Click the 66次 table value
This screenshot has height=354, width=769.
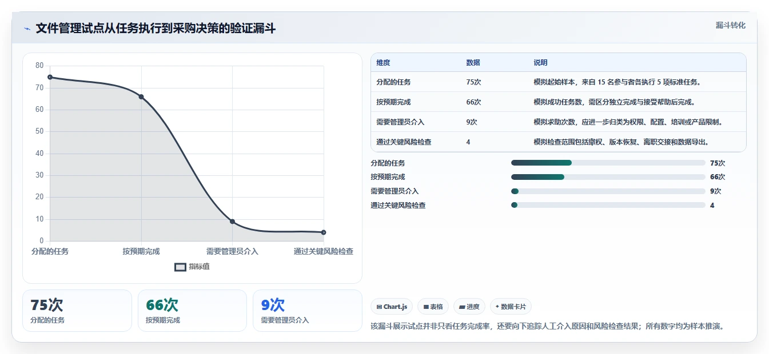coord(473,102)
